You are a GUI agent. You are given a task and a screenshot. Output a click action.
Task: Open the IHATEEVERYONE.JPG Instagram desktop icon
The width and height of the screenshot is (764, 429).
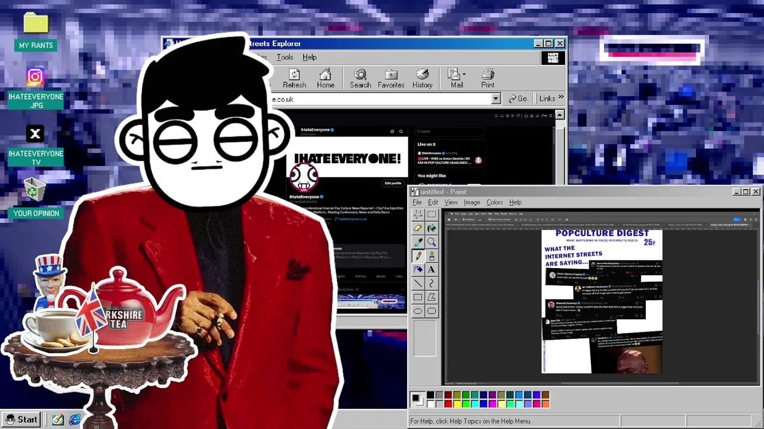[x=36, y=88]
